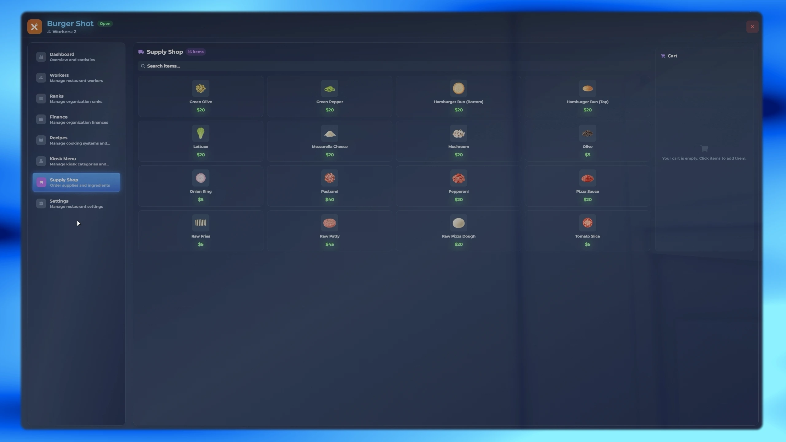Click the Green Olive item icon
786x442 pixels.
tap(200, 88)
